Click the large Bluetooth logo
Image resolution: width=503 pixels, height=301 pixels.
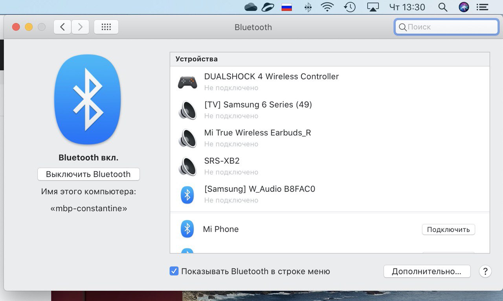[x=87, y=99]
